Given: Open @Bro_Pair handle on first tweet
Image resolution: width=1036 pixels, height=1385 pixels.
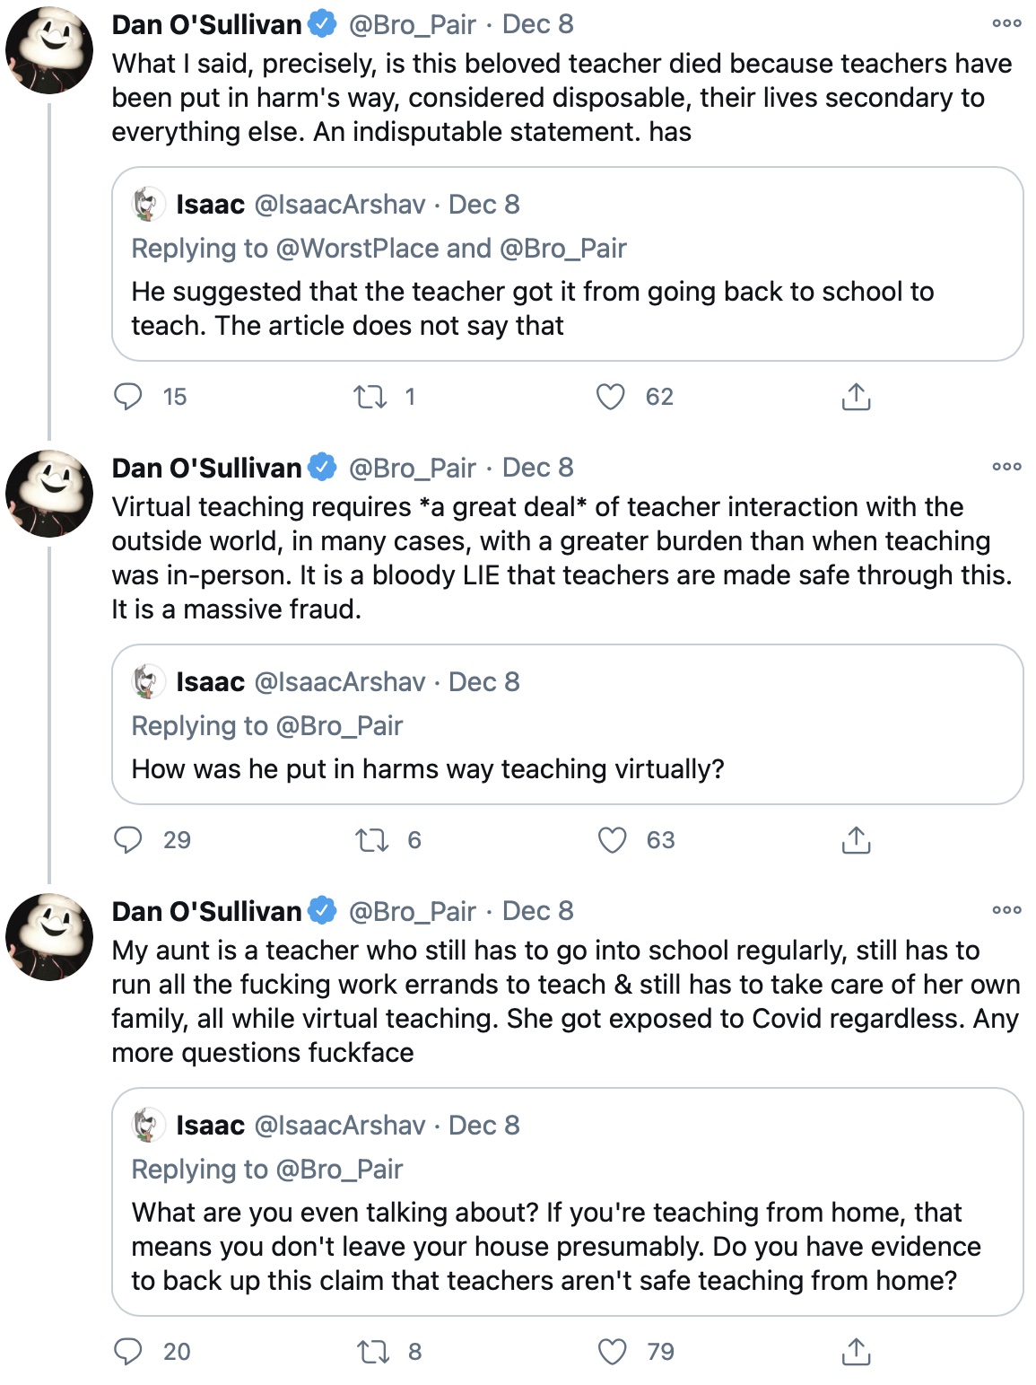Looking at the screenshot, I should click(x=412, y=25).
